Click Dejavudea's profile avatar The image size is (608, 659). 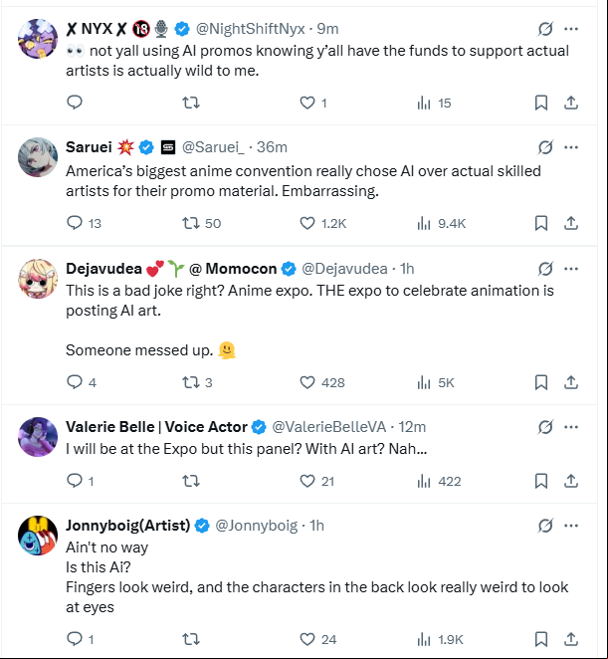(x=38, y=279)
